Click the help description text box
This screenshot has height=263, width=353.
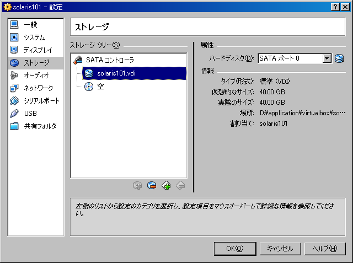(207, 217)
